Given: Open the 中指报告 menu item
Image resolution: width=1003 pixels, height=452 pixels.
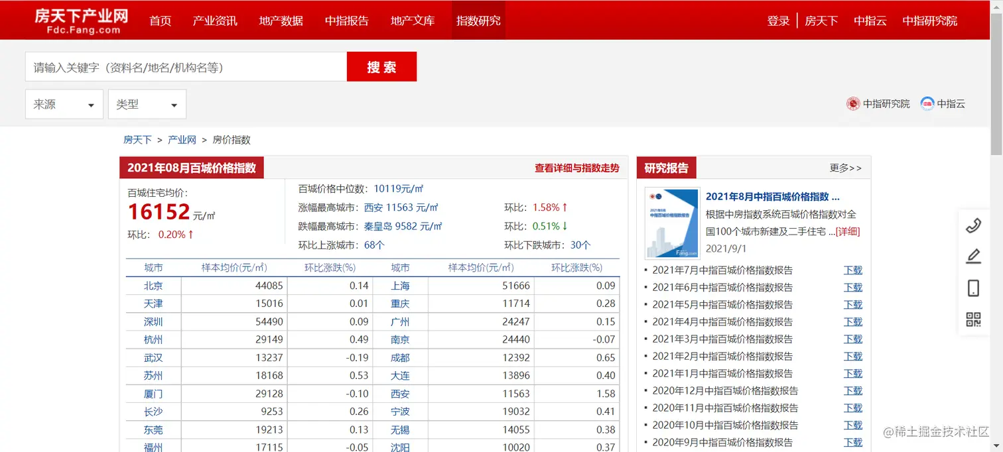Looking at the screenshot, I should [347, 20].
